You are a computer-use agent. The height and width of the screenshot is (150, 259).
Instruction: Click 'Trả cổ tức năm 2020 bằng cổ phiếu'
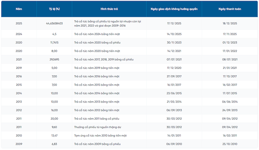tap(97, 43)
